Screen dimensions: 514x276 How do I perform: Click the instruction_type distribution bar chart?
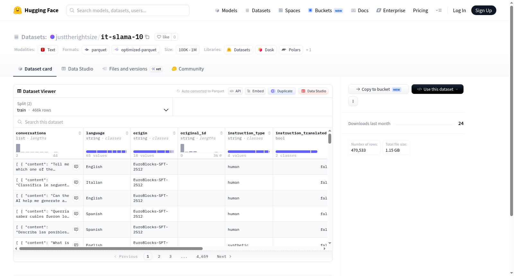(x=249, y=152)
